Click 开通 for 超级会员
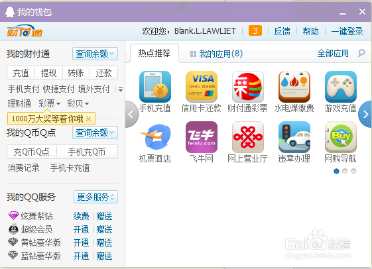The width and height of the screenshot is (372, 269). (x=81, y=229)
